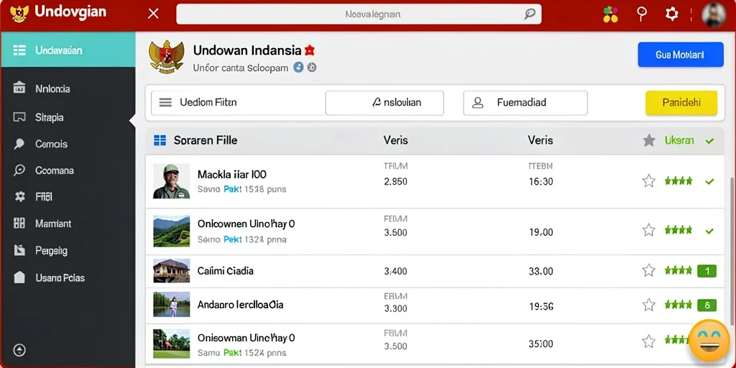Favorite the row with value 35:00
736x368 pixels.
[x=649, y=341]
